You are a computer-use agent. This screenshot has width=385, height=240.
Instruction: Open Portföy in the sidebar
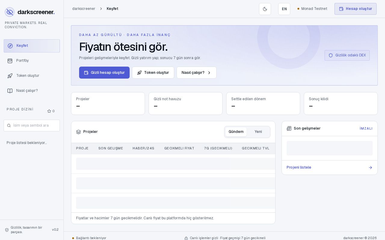[x=32, y=61]
